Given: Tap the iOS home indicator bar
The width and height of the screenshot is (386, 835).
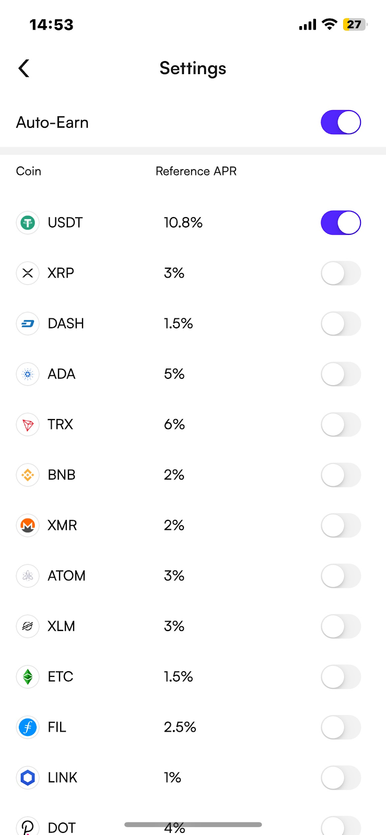Looking at the screenshot, I should (193, 825).
